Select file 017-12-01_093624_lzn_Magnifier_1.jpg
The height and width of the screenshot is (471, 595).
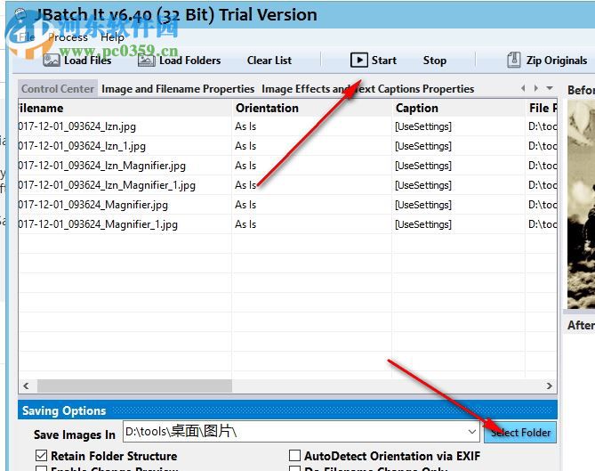107,185
